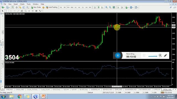Switch to the SIEMENS,M15 chart tab
This screenshot has width=177, height=99.
tap(107, 90)
